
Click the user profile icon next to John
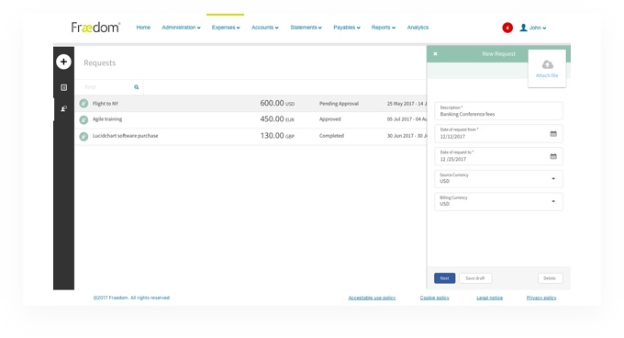pyautogui.click(x=523, y=28)
